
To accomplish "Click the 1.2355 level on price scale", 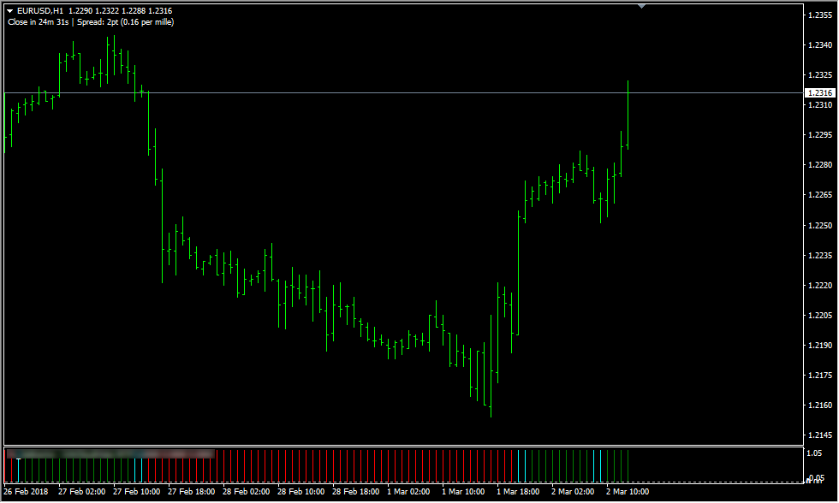I will coord(820,15).
